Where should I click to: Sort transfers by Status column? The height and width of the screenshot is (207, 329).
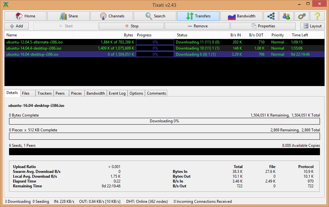pyautogui.click(x=198, y=35)
